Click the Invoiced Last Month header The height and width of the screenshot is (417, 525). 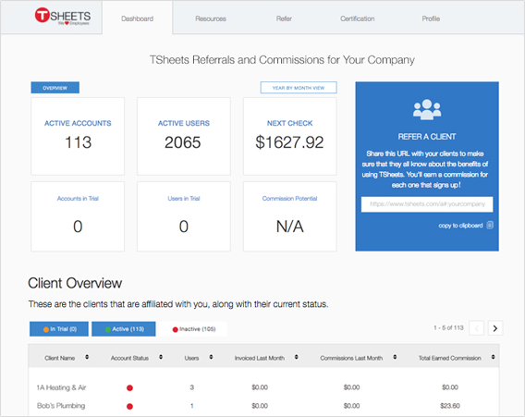tap(260, 358)
